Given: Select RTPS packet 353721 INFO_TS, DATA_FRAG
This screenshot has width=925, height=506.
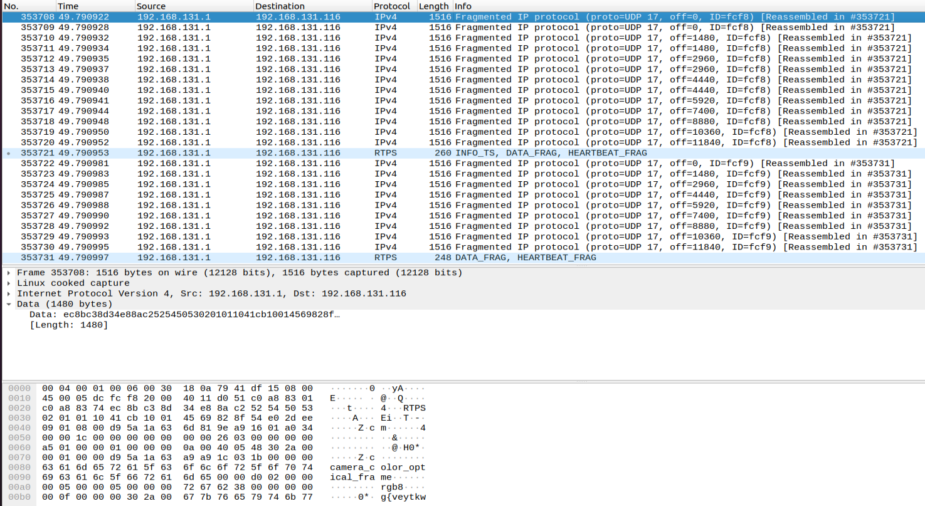Looking at the screenshot, I should pyautogui.click(x=463, y=153).
